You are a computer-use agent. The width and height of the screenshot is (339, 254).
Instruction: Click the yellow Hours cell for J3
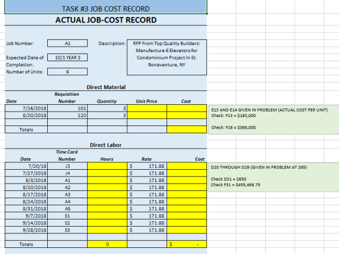tap(107, 166)
